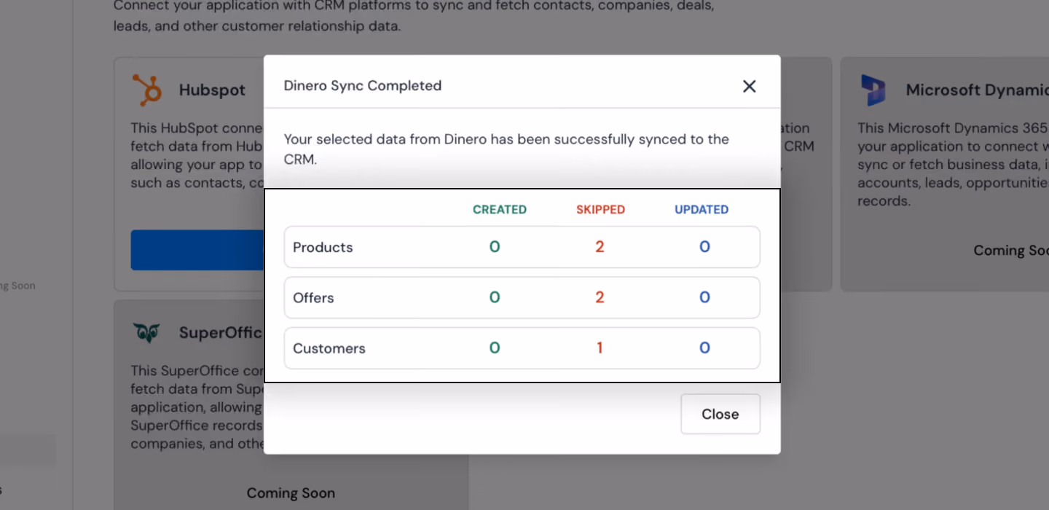Screen dimensions: 1049x510
Task: Click the created count 0 for Customers
Action: (x=495, y=348)
